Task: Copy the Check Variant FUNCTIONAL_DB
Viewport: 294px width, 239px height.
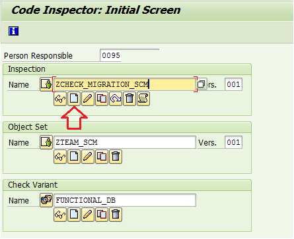Action: 102,215
